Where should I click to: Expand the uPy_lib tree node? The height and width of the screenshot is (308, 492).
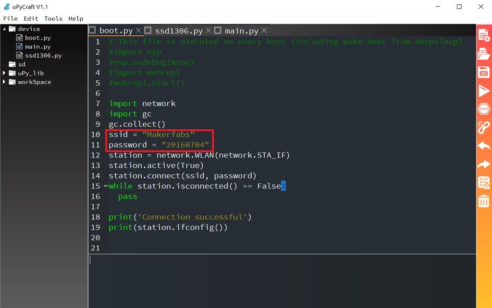(x=4, y=73)
